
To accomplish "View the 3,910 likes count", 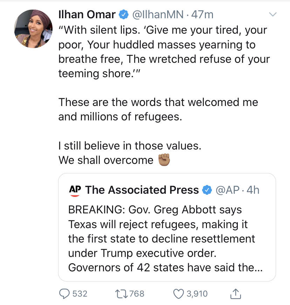I will click(197, 294).
